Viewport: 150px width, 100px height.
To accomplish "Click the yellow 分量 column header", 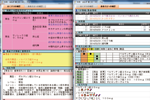I will (x=90, y=49).
